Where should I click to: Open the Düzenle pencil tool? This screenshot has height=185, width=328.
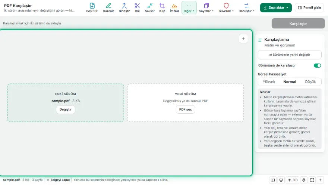108,8
